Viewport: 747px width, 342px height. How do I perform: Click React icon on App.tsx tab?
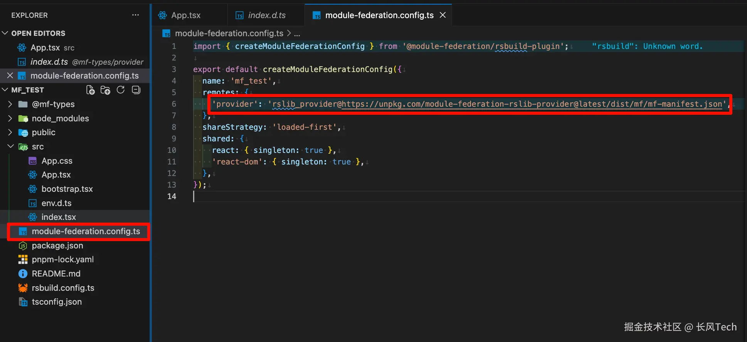pyautogui.click(x=163, y=15)
